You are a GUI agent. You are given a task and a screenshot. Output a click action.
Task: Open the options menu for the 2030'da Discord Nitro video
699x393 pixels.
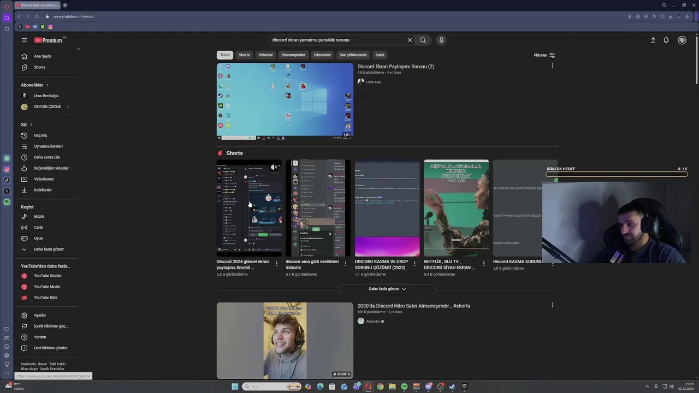pyautogui.click(x=552, y=305)
